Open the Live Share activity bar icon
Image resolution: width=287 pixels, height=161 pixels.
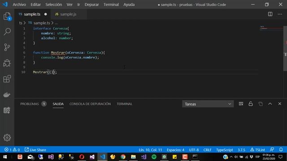coord(7,110)
